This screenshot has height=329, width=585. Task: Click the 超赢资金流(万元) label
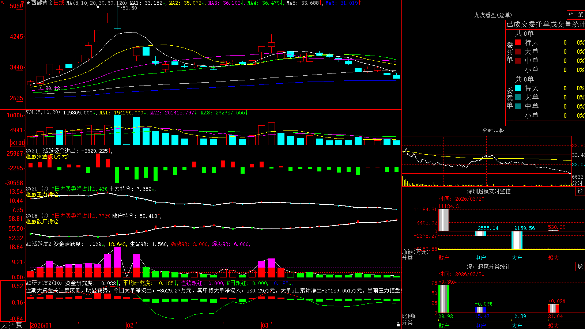[47, 156]
